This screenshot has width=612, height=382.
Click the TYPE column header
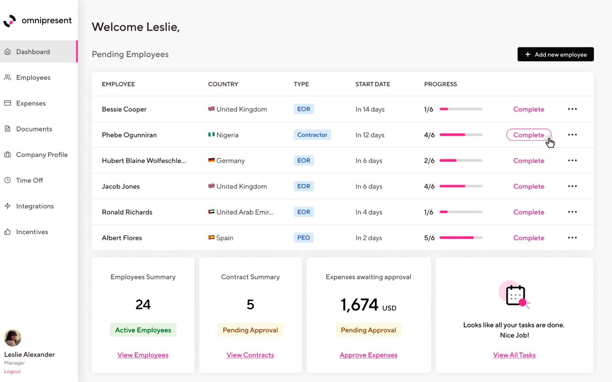[301, 84]
